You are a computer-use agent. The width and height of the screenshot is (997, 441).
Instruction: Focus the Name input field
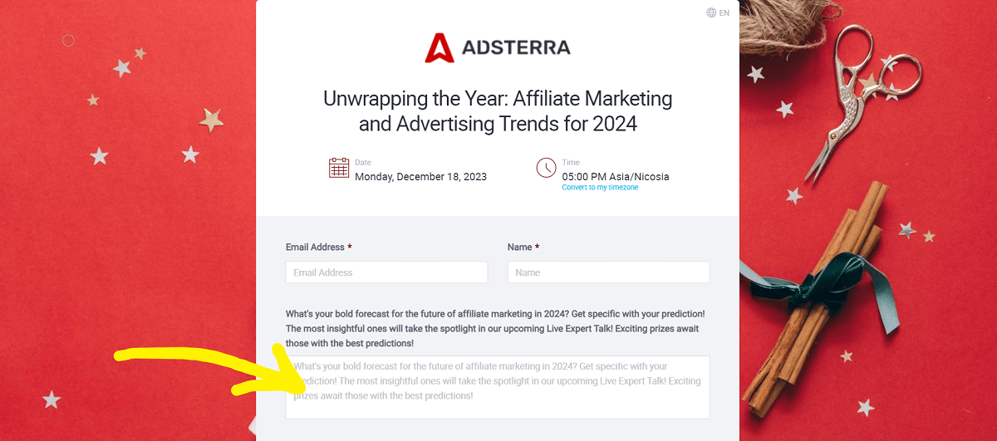tap(608, 272)
